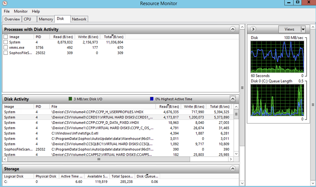316x187 pixels.
Task: Click the Disk 0 (C:) Queue Length graph
Action: pyautogui.click(x=277, y=100)
